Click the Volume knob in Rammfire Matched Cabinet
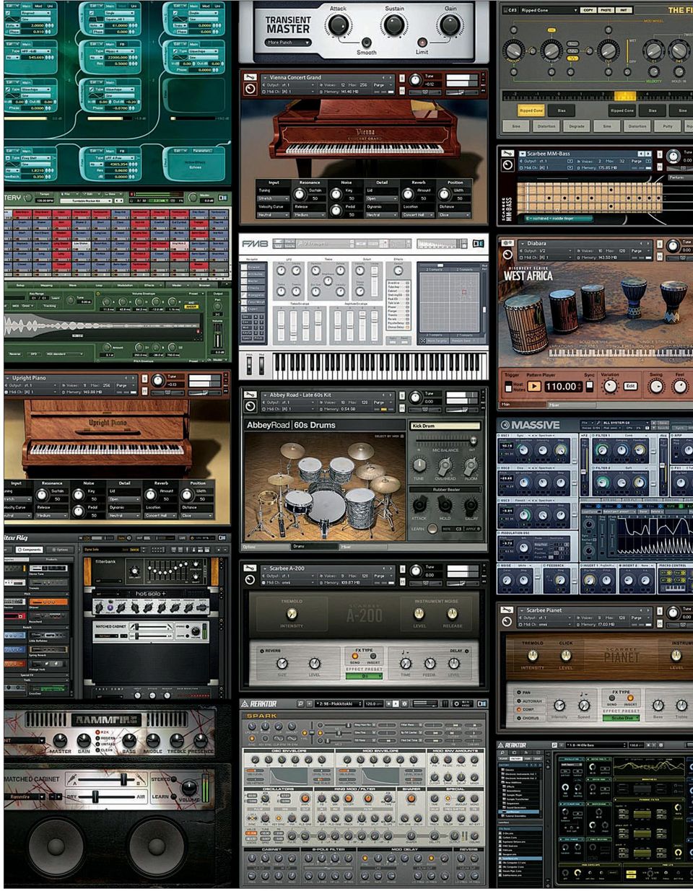This screenshot has height=891, width=693. pos(190,787)
